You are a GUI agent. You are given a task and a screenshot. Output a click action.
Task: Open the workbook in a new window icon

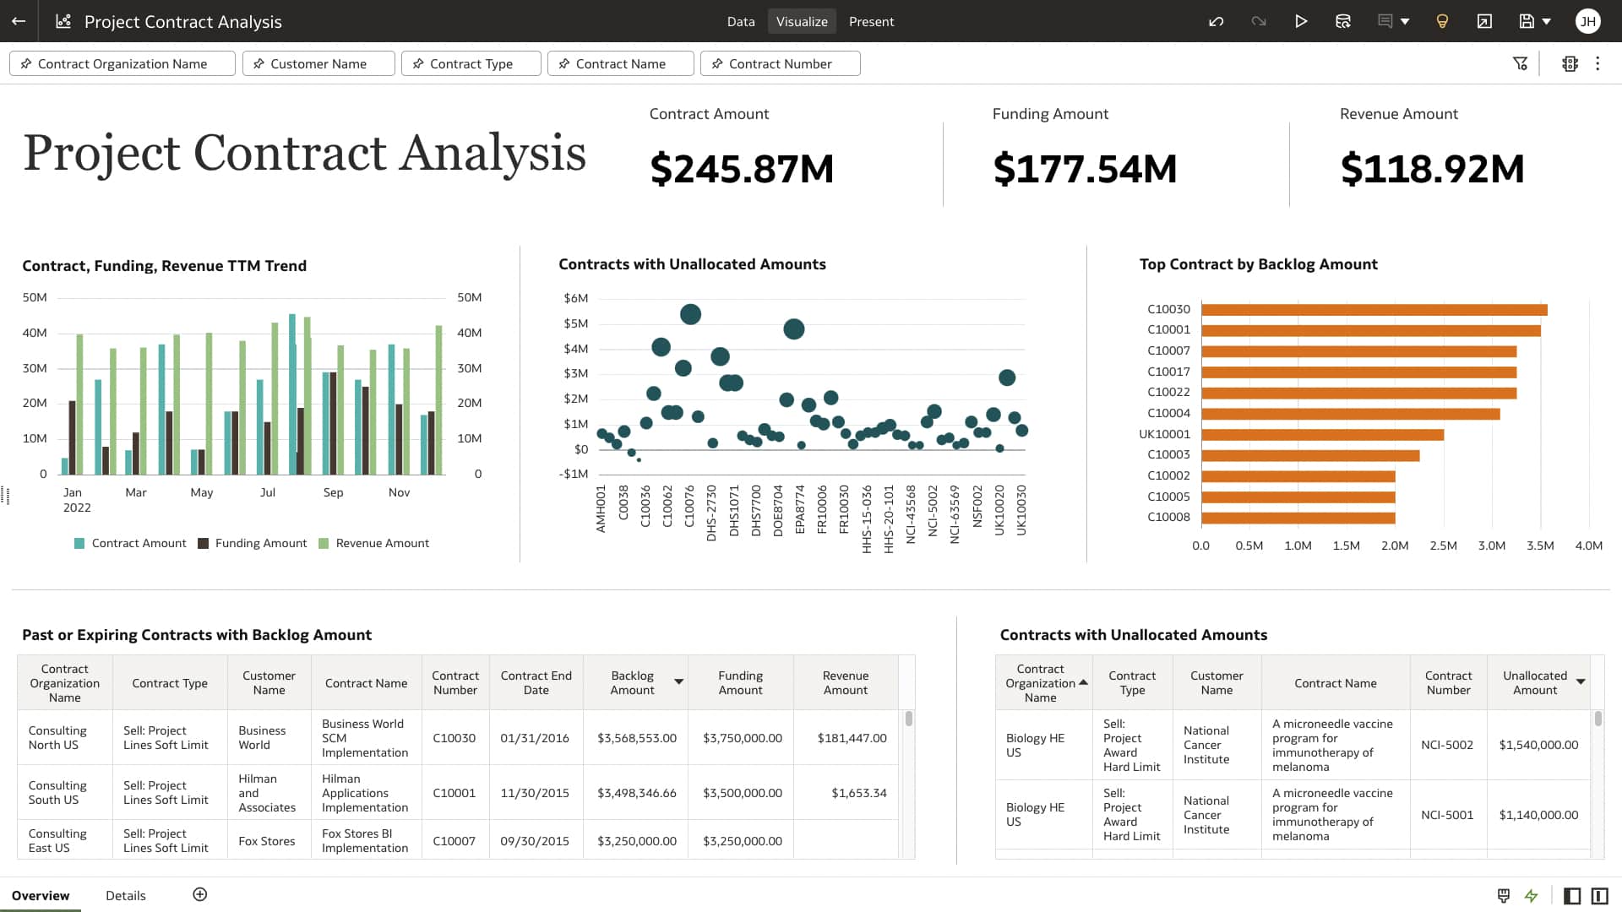(1484, 21)
